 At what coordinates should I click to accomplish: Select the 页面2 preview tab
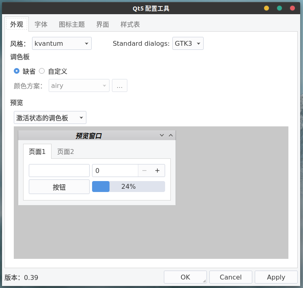[x=66, y=152]
